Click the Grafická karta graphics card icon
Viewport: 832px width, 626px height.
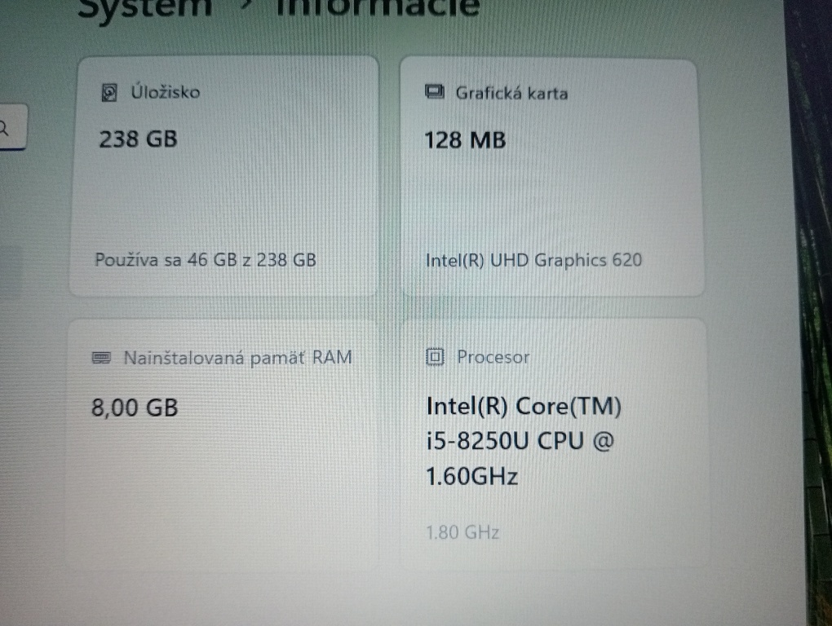(435, 91)
